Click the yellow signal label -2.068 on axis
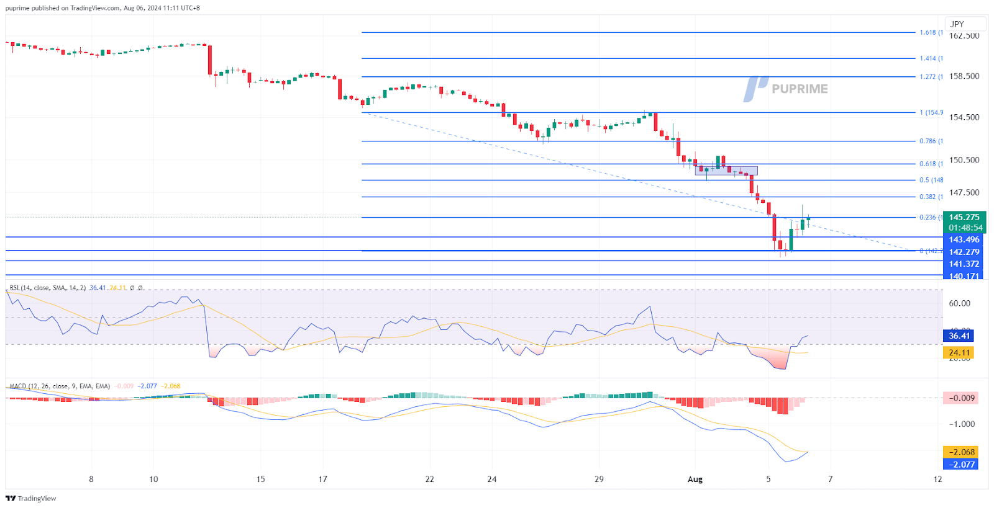Screen dimensions: 994x508 point(960,452)
